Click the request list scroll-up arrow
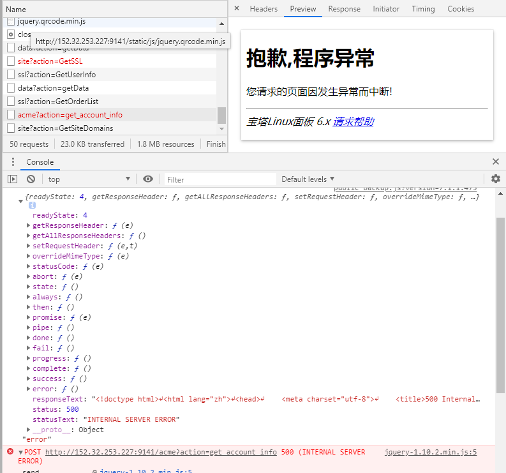The image size is (506, 473). tap(221, 24)
